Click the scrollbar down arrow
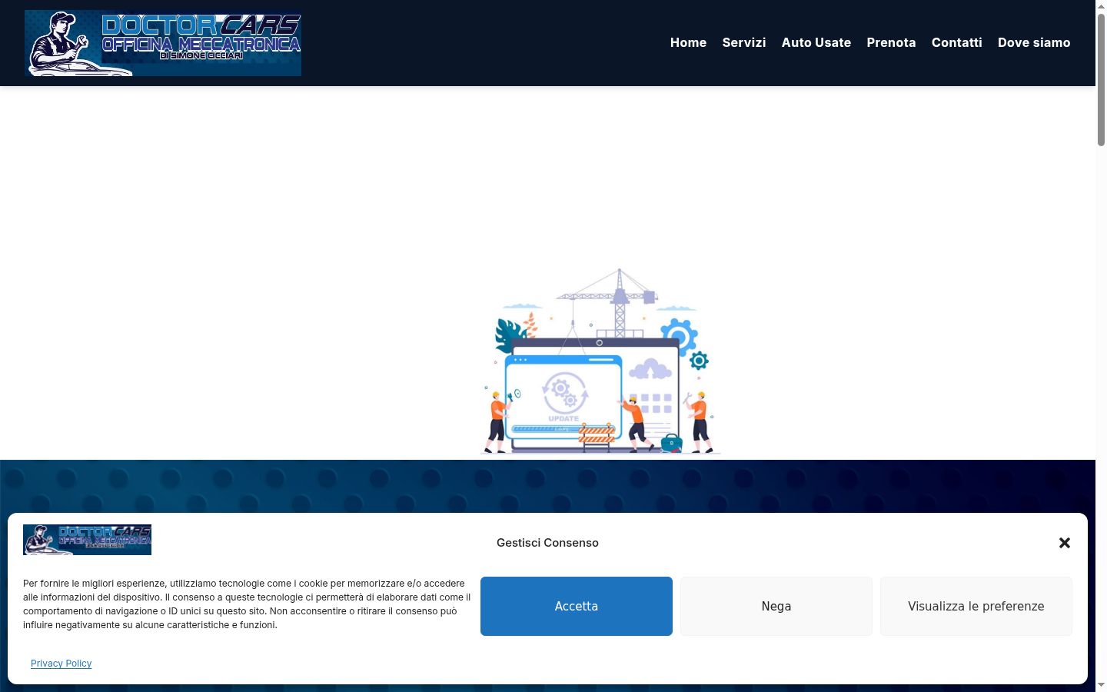1107x692 pixels. coord(1101,685)
